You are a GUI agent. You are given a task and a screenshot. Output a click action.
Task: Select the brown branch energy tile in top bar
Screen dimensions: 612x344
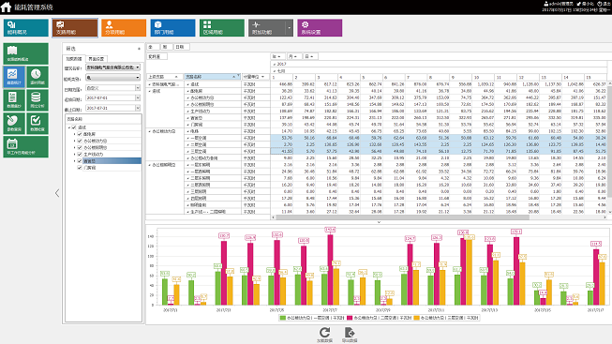pyautogui.click(x=75, y=28)
